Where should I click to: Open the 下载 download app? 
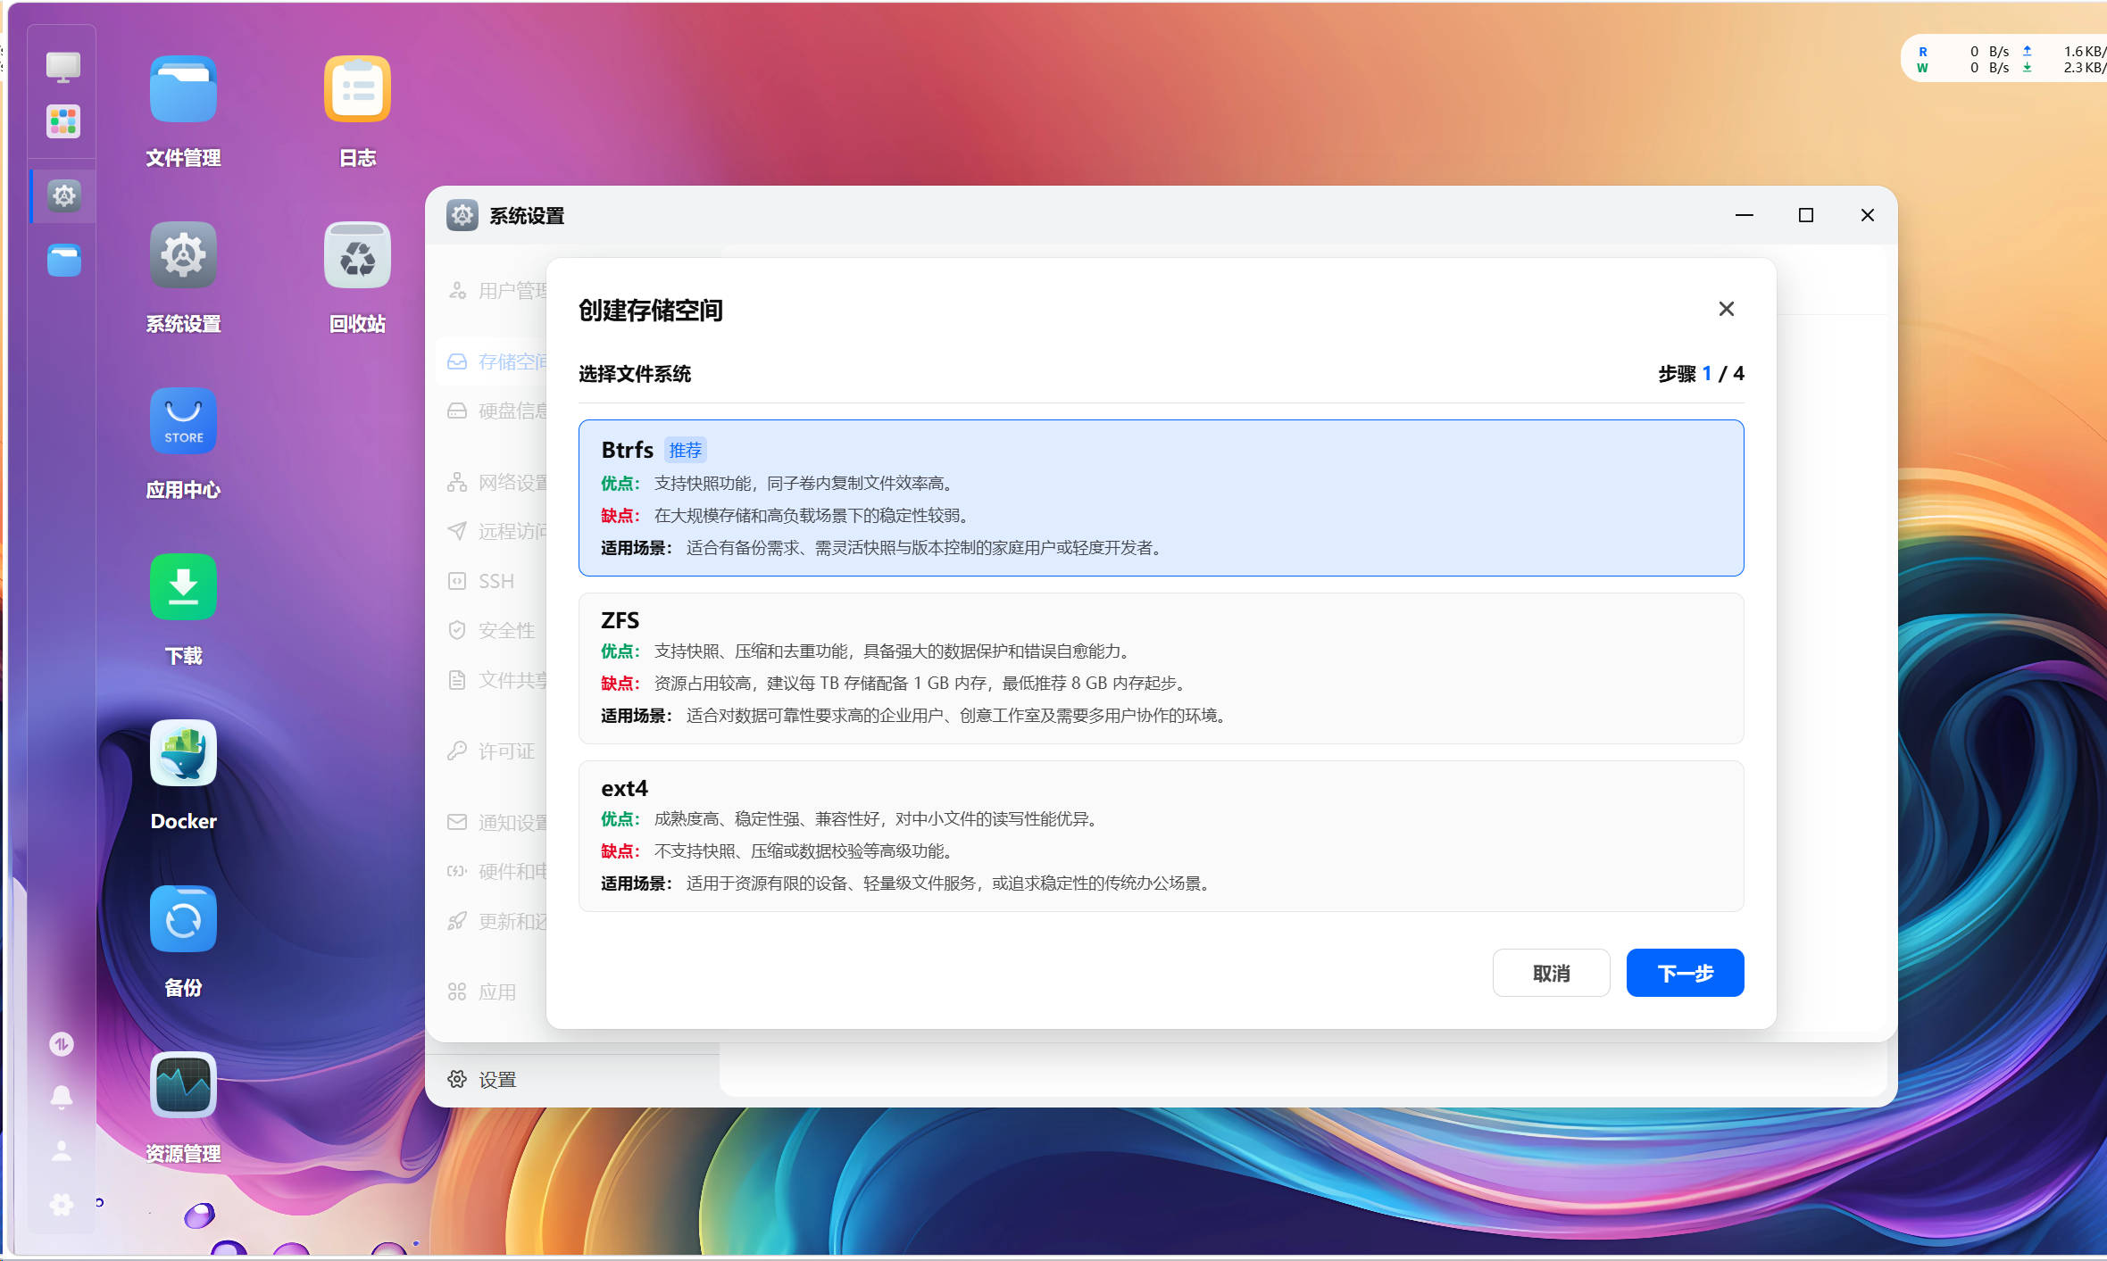click(183, 587)
